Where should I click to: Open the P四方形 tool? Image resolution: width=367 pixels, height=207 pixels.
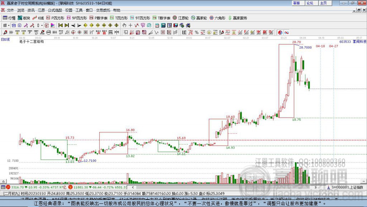coord(55,18)
